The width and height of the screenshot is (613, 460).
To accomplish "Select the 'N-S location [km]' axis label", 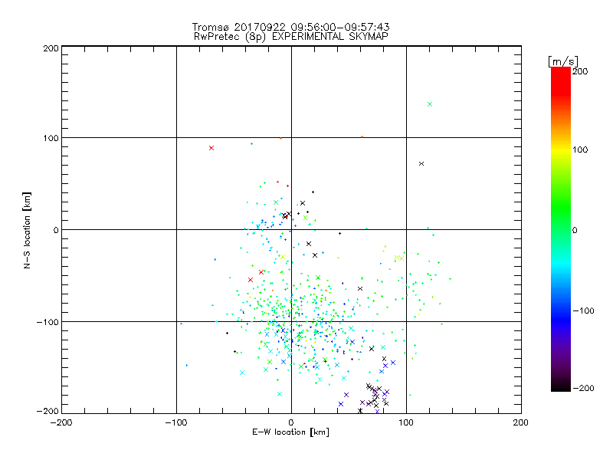I will tap(27, 230).
